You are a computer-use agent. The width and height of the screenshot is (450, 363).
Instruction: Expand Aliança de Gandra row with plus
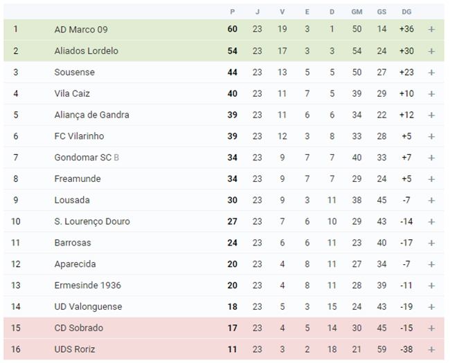click(431, 115)
